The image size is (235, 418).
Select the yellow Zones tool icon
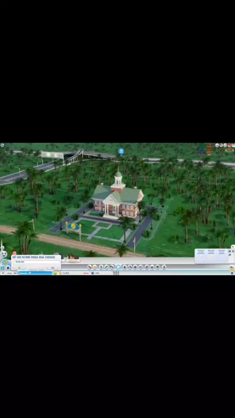pos(94,267)
